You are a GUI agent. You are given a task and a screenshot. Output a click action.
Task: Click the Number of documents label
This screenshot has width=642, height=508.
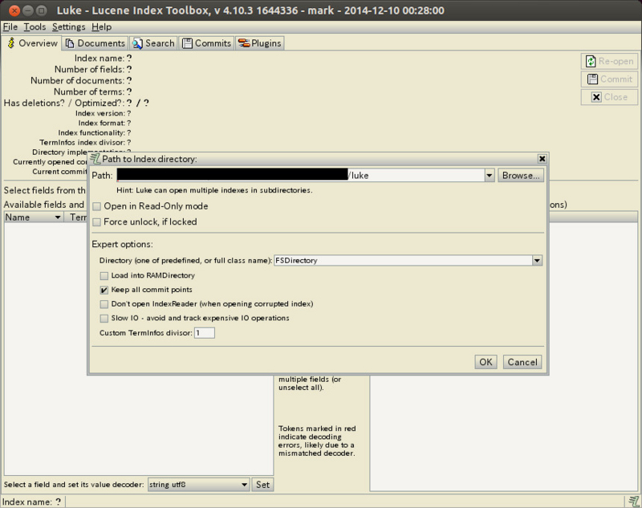(x=77, y=80)
